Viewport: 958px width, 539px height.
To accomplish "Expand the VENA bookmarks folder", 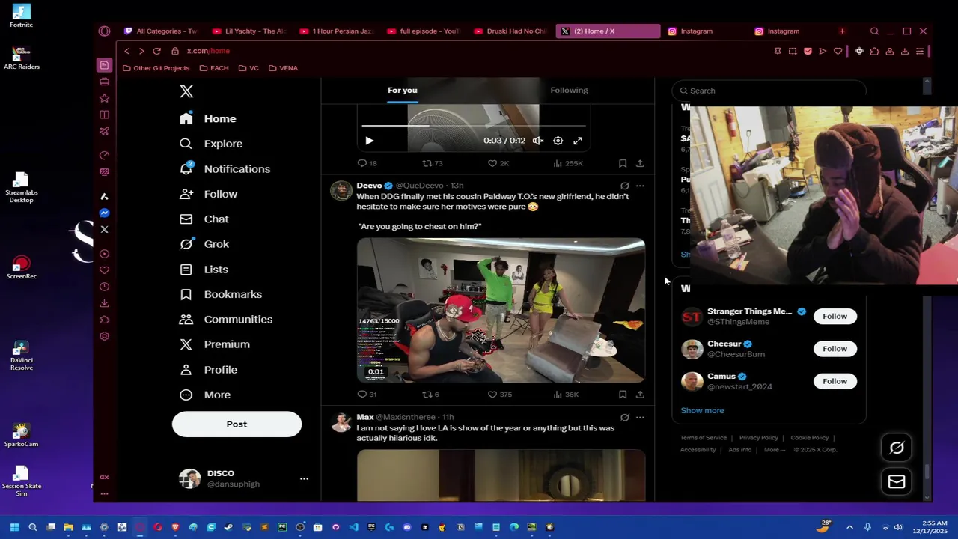I will [x=283, y=68].
